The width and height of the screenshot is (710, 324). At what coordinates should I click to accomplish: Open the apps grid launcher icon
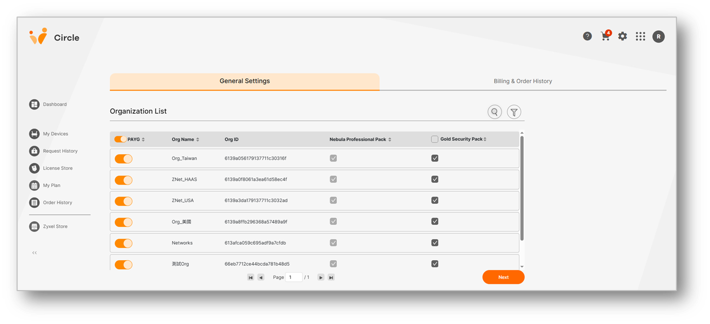pyautogui.click(x=640, y=36)
